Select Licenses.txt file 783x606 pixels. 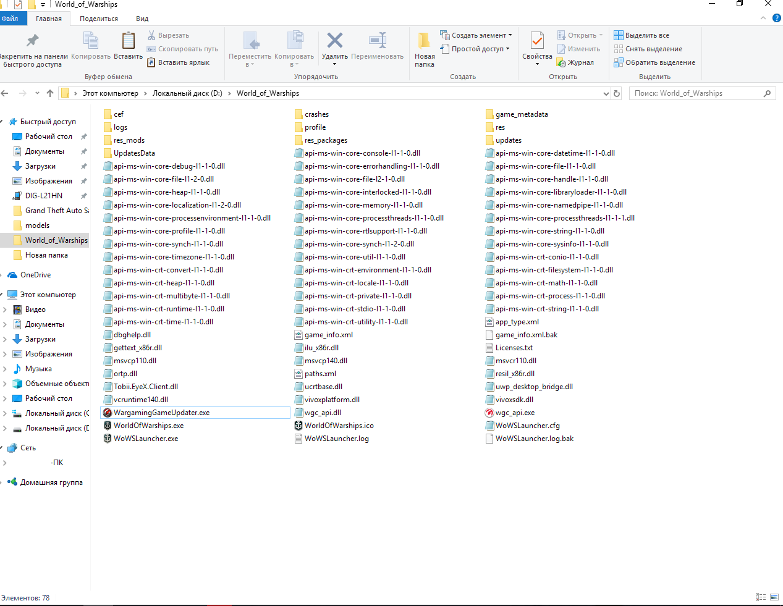pyautogui.click(x=509, y=348)
